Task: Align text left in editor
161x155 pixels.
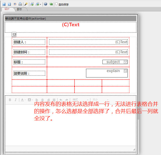Action: coord(37,100)
